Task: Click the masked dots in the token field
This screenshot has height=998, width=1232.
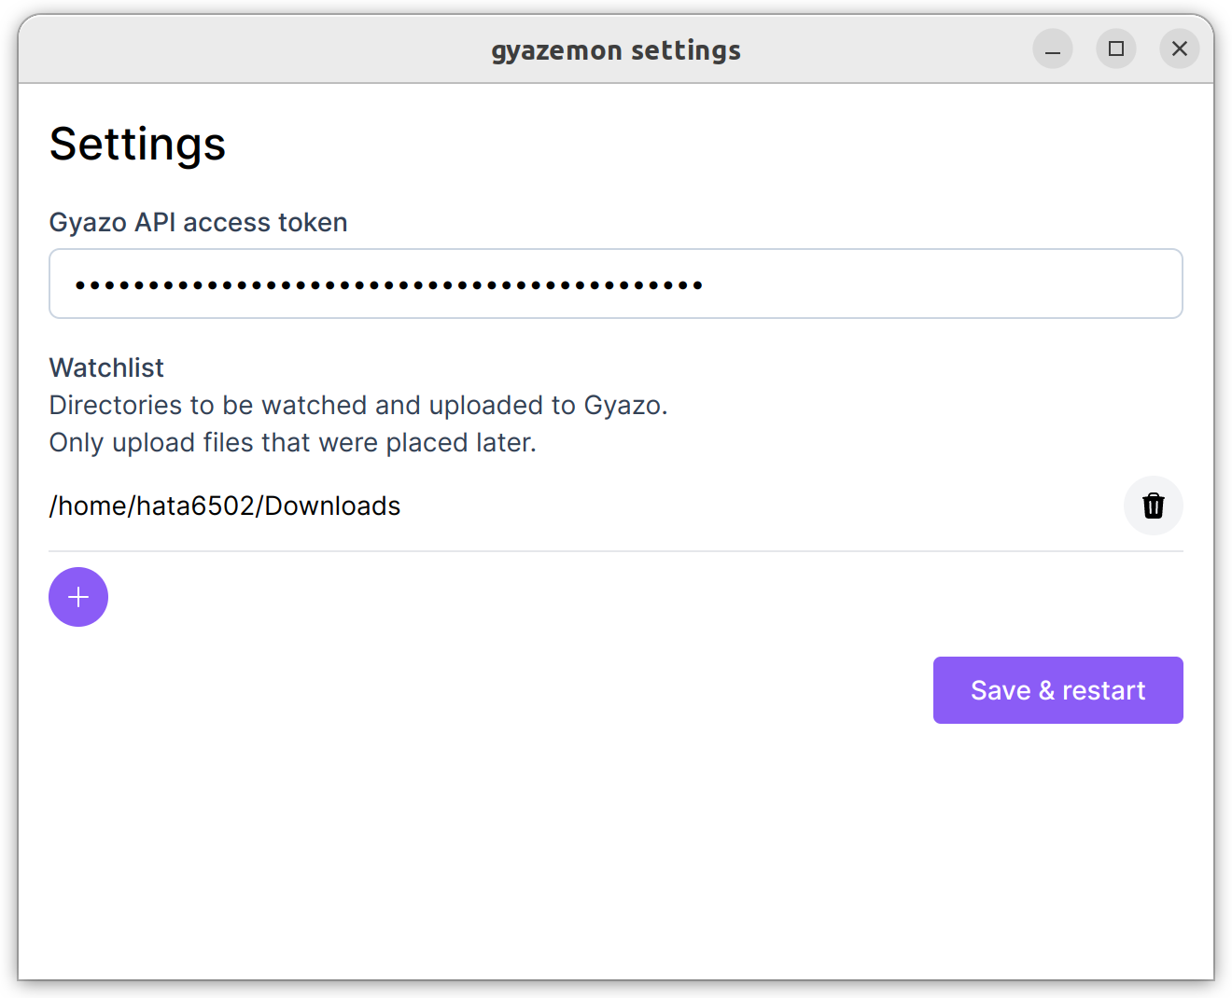Action: click(388, 284)
